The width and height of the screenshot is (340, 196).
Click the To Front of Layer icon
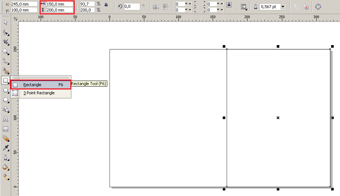coord(296,7)
